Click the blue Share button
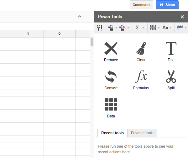 [x=167, y=5]
